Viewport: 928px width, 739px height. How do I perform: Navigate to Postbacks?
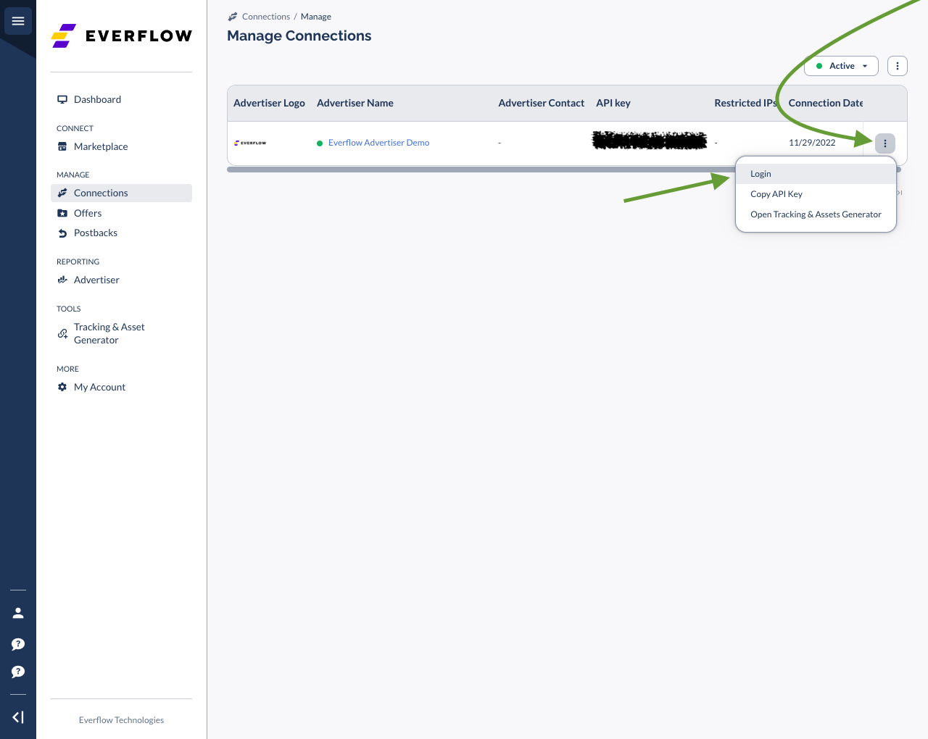coord(96,233)
